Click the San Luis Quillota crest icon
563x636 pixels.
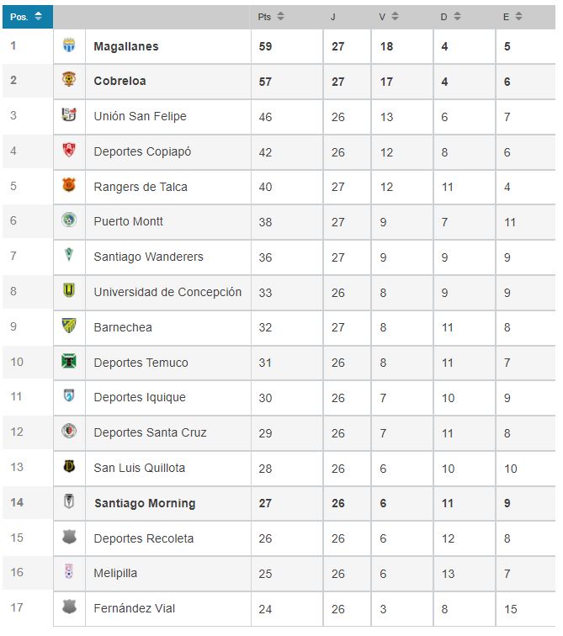[69, 466]
